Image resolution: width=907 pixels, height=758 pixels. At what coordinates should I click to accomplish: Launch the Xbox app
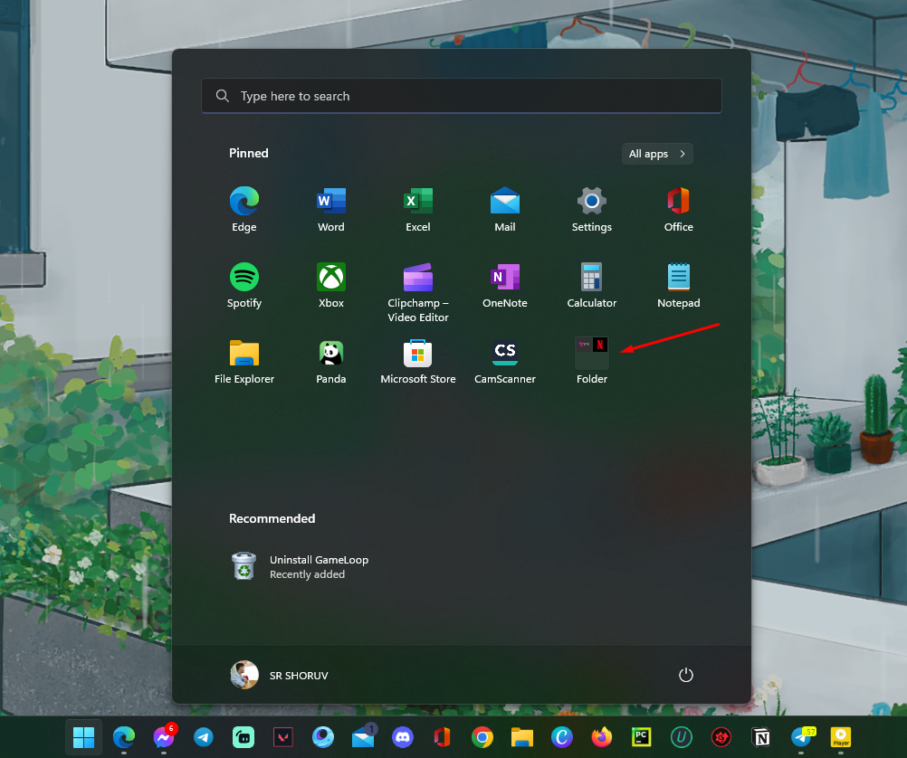click(331, 277)
